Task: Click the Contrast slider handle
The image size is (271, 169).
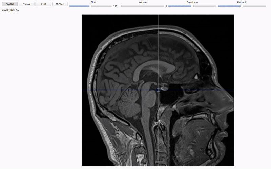Action: point(242,6)
